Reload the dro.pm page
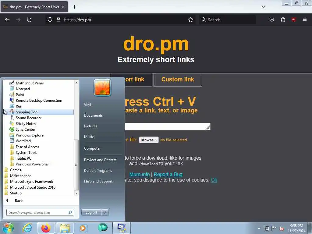The height and width of the screenshot is (234, 312). 29,20
